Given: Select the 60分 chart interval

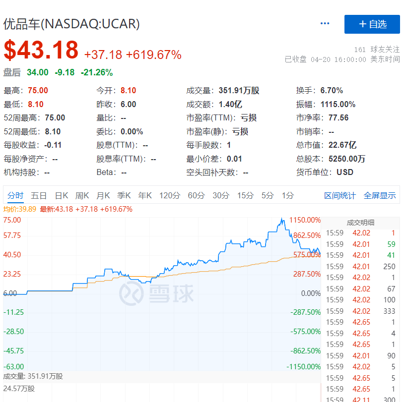Looking at the screenshot, I should [196, 195].
